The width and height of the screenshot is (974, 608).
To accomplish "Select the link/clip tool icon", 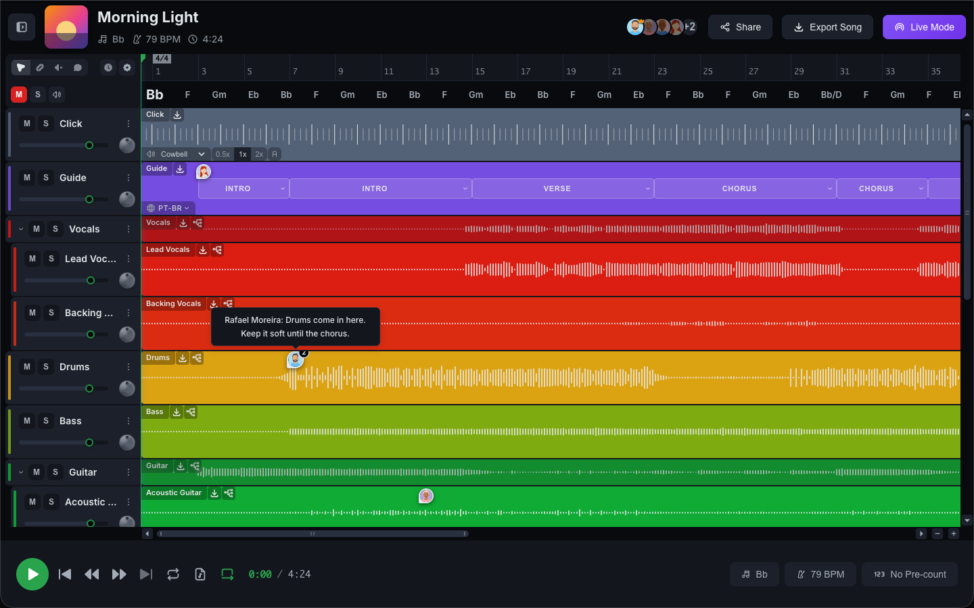I will click(40, 68).
